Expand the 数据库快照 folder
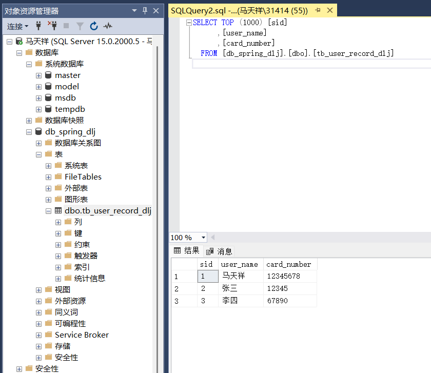This screenshot has height=373, width=431. (x=29, y=121)
